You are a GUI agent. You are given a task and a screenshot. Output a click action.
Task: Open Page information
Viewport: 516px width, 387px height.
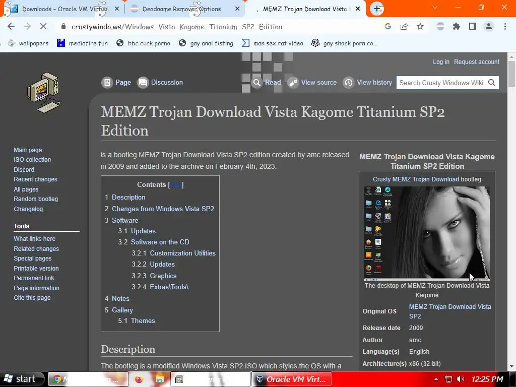(36, 288)
